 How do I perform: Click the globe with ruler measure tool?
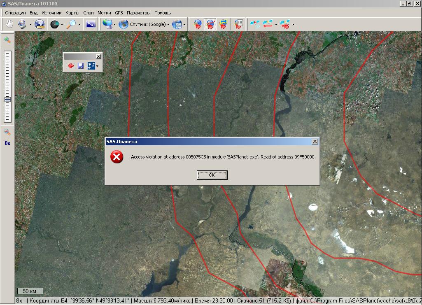40,24
